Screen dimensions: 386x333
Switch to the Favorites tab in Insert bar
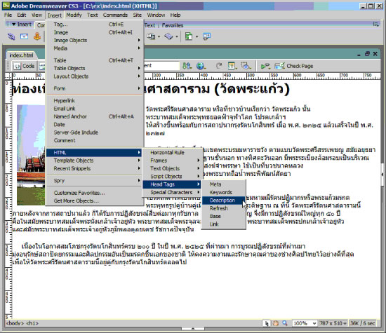click(x=173, y=25)
